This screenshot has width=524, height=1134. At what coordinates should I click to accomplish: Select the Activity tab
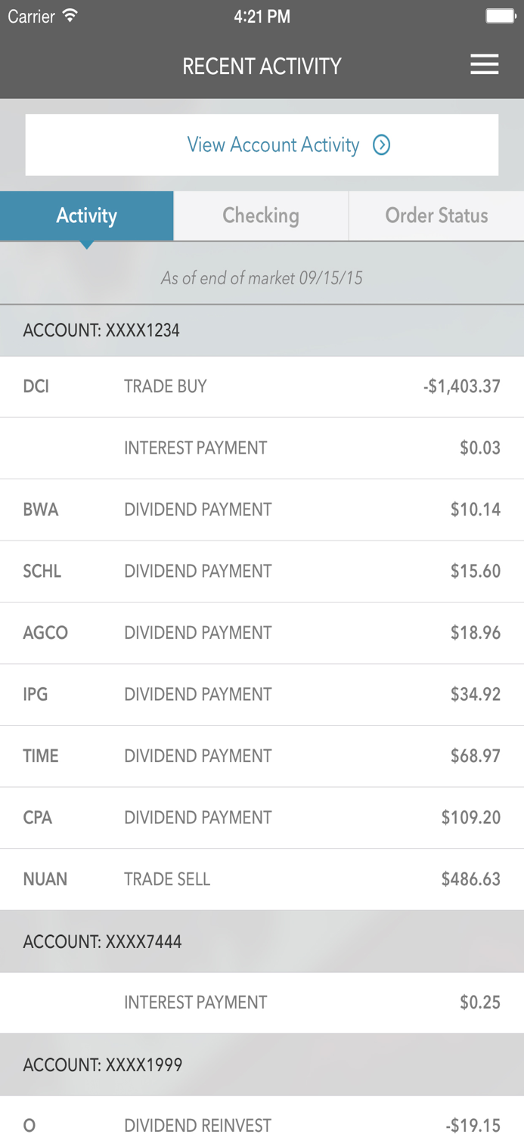click(x=87, y=215)
